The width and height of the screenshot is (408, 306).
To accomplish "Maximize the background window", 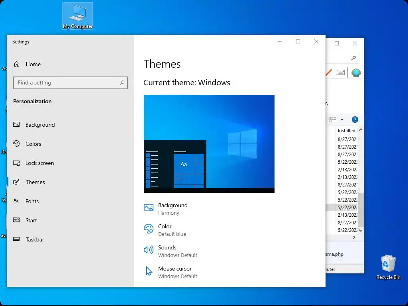I will click(x=336, y=43).
